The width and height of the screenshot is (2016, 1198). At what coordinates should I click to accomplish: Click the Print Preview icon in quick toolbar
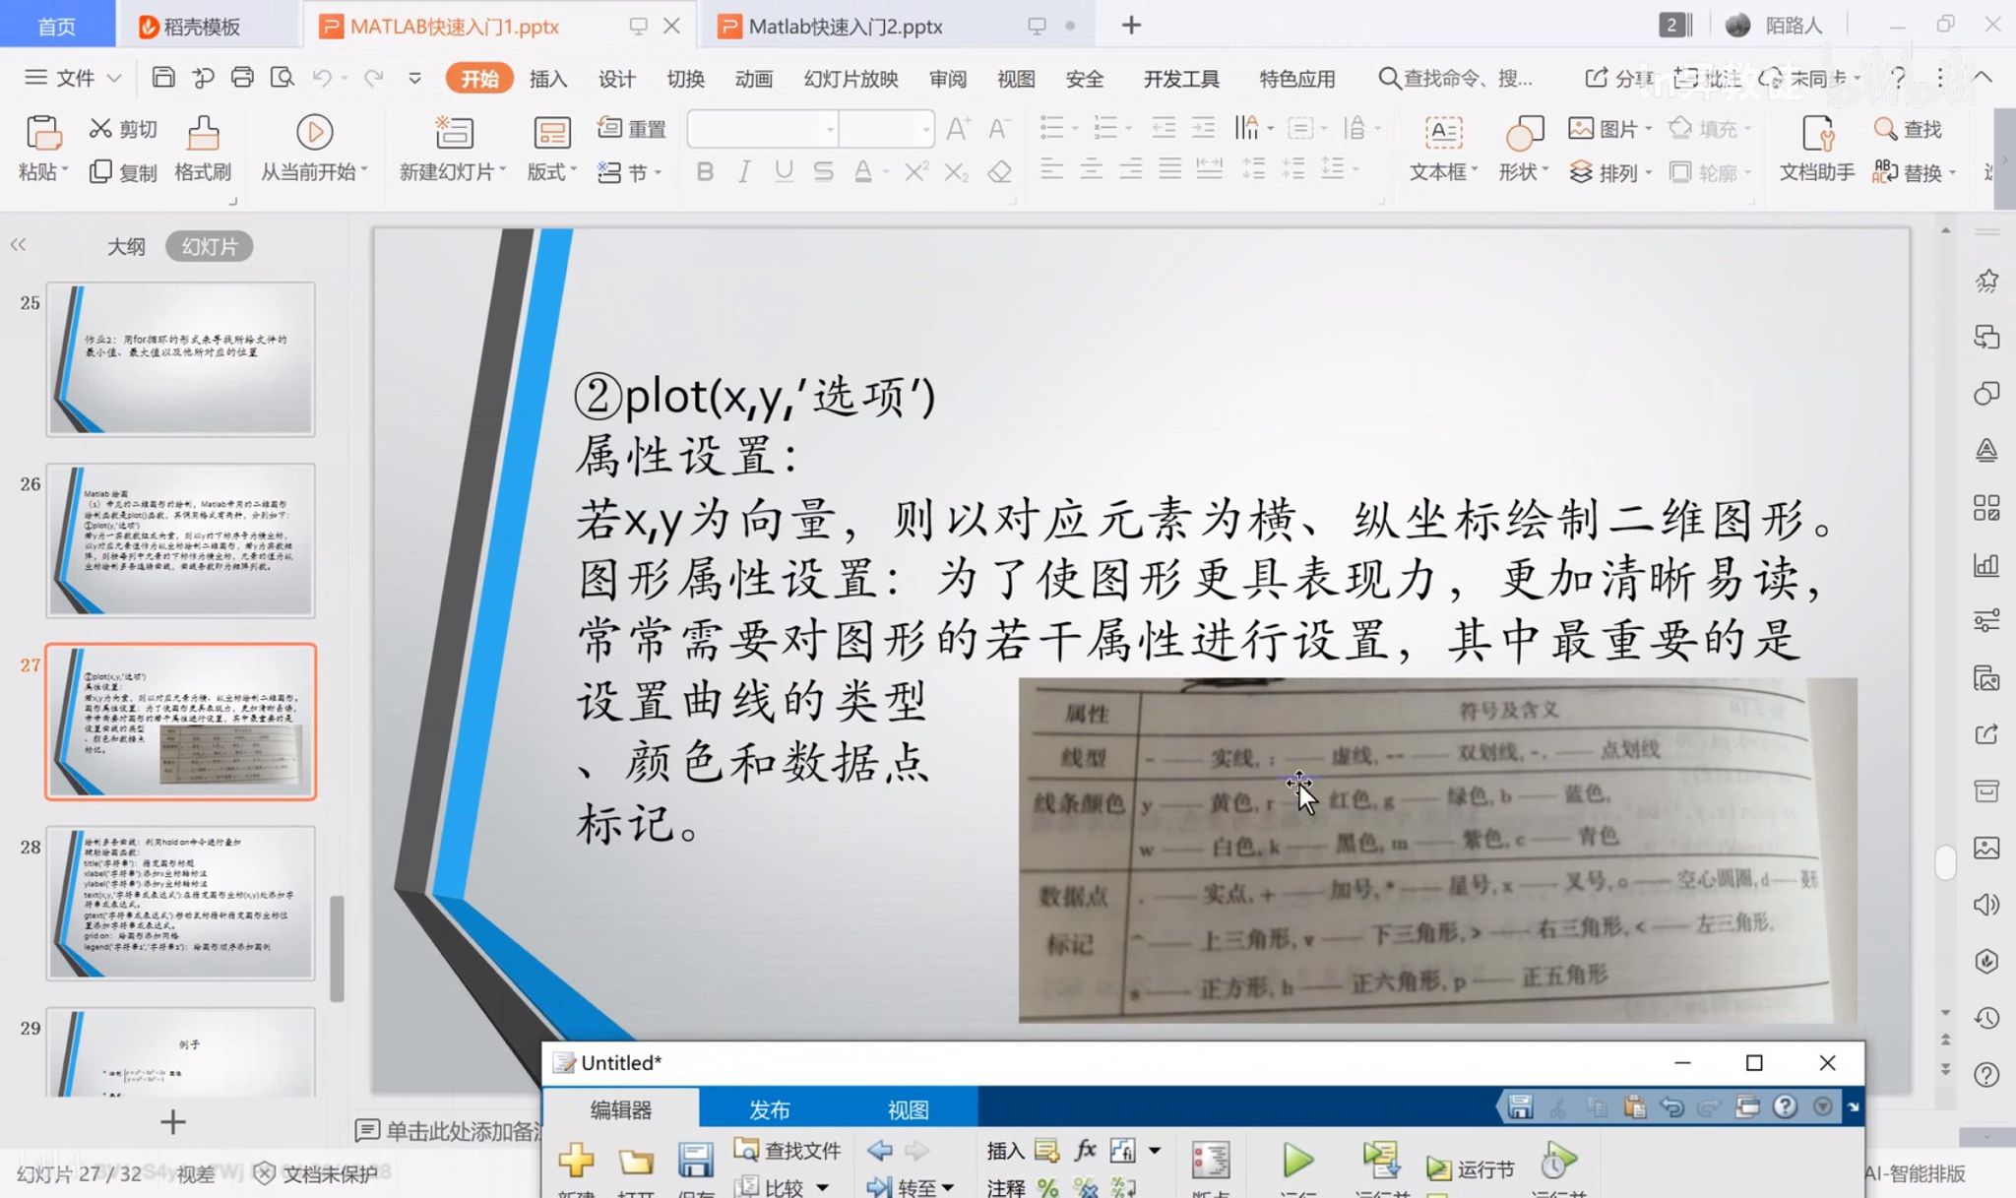click(x=283, y=78)
